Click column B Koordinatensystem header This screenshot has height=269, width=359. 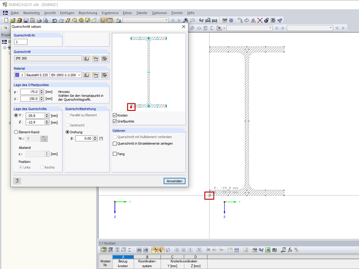[147, 257]
